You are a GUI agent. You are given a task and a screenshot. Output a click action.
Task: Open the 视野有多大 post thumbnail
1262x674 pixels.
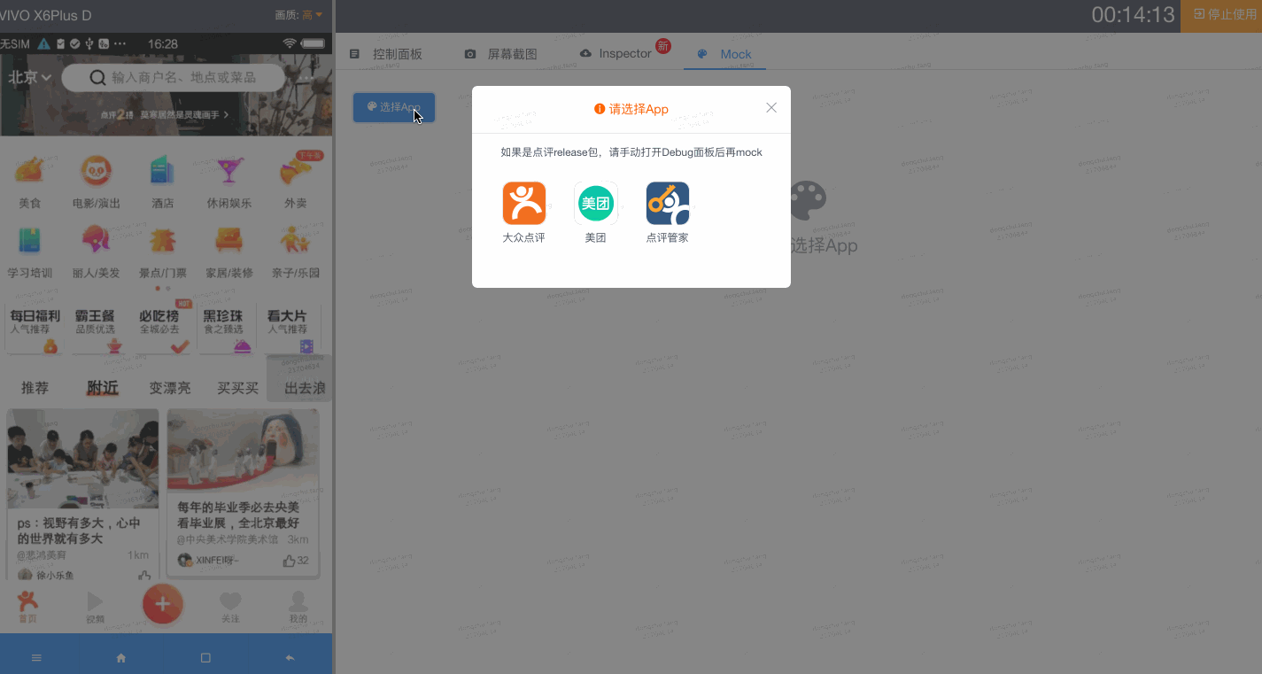point(83,459)
